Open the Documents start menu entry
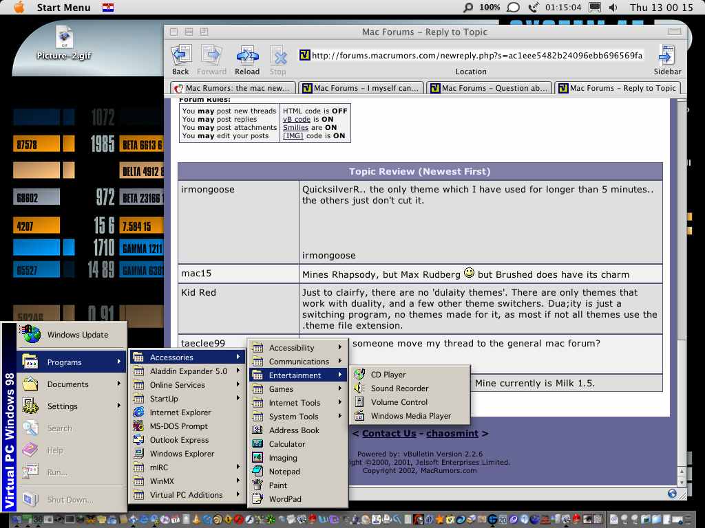 click(x=72, y=384)
